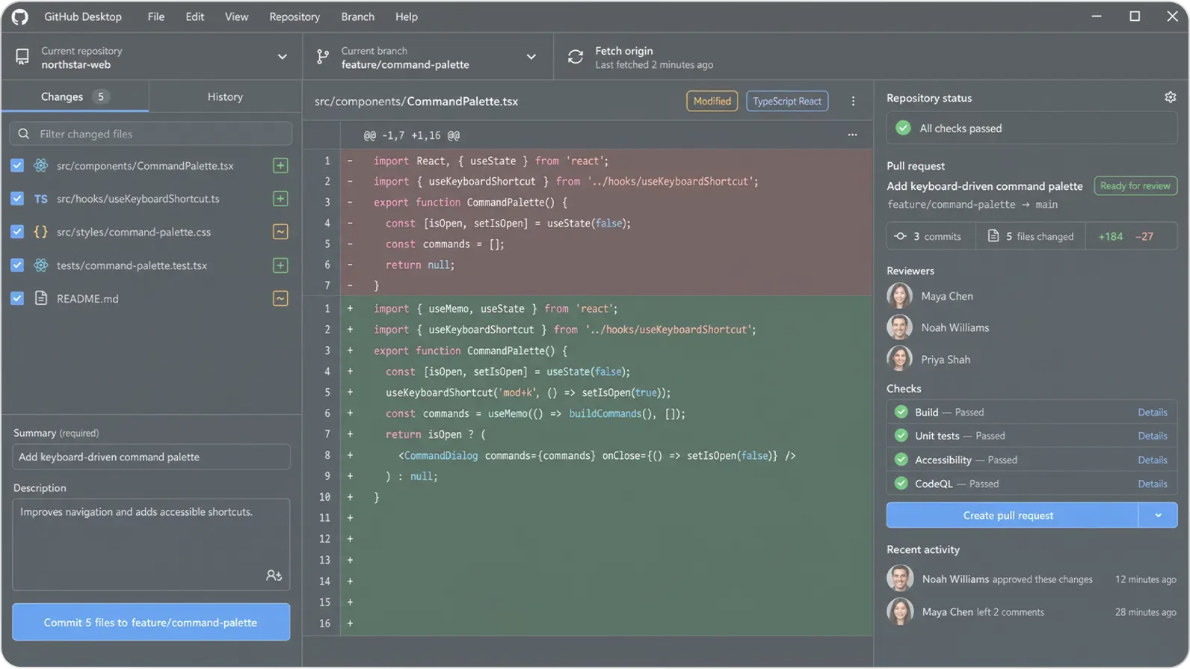This screenshot has width=1190, height=669.
Task: Click the Build check passed icon
Action: click(901, 412)
